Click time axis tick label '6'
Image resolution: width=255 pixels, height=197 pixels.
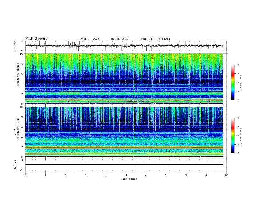pos(146,175)
